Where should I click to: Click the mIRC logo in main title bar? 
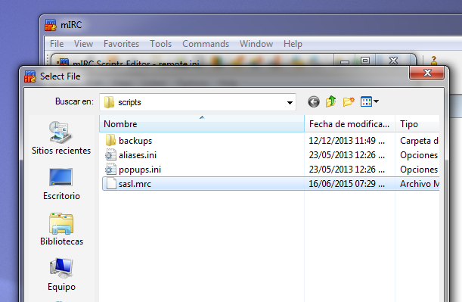pyautogui.click(x=51, y=25)
